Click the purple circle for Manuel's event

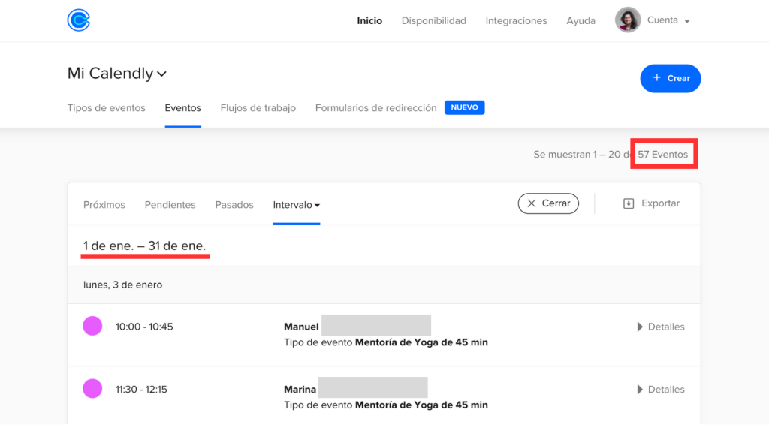[x=92, y=327]
